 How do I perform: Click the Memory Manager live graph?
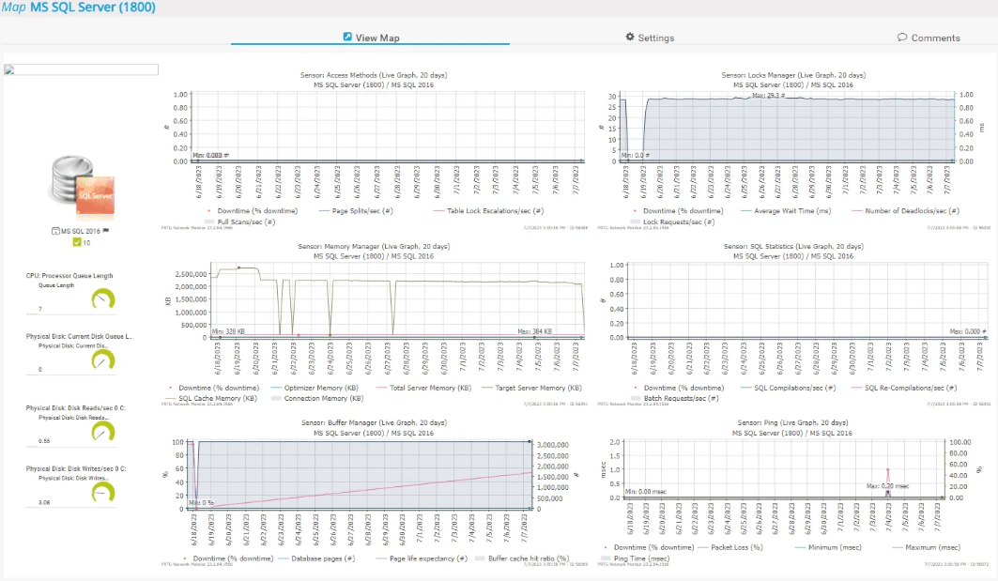(x=397, y=301)
